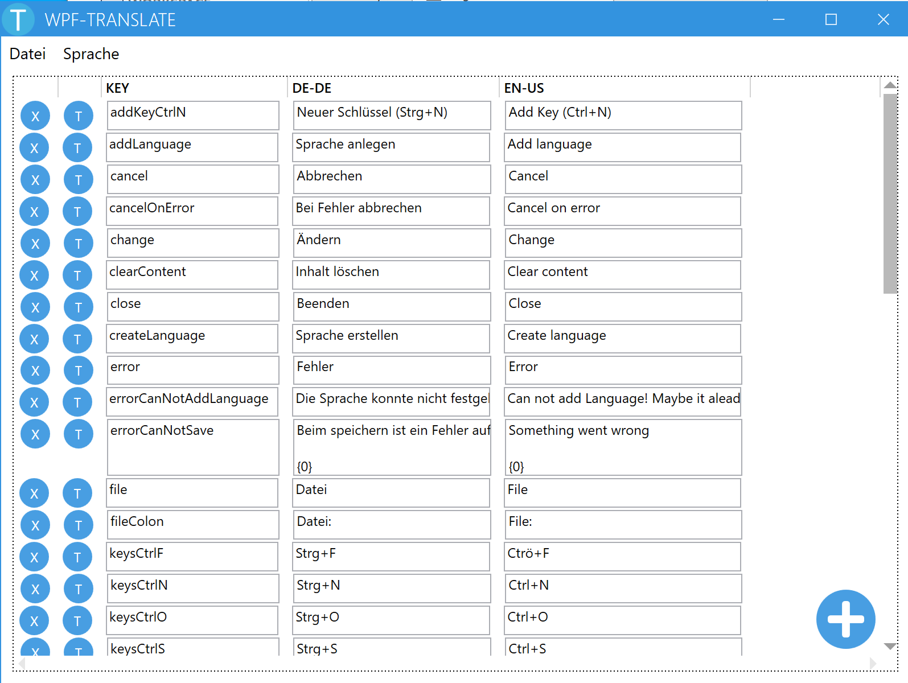Click T button for addLanguage row
The width and height of the screenshot is (908, 683).
coord(77,148)
